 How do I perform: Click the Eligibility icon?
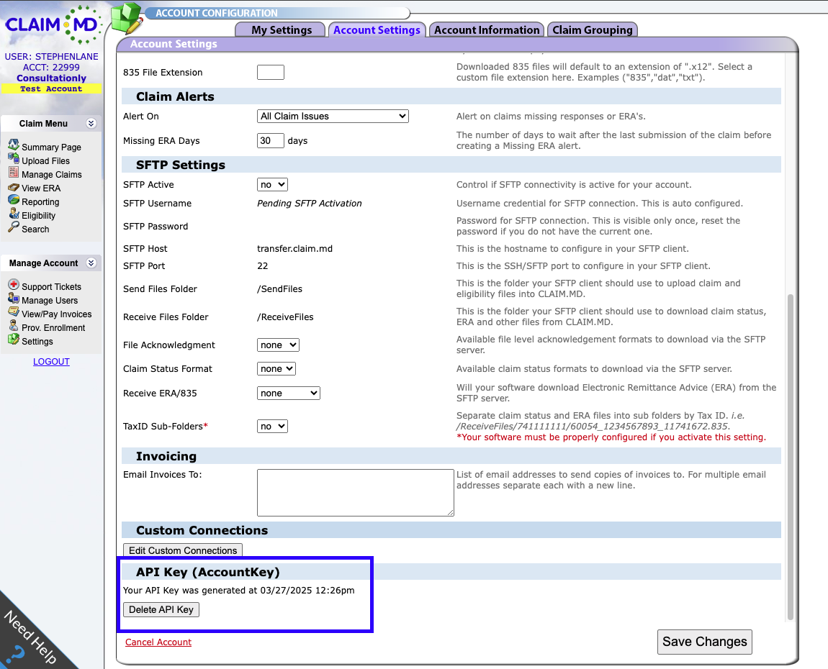click(x=14, y=214)
